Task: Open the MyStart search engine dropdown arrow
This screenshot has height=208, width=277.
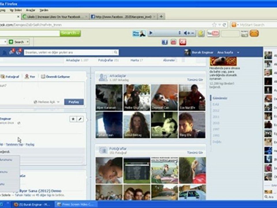Action: point(238,25)
